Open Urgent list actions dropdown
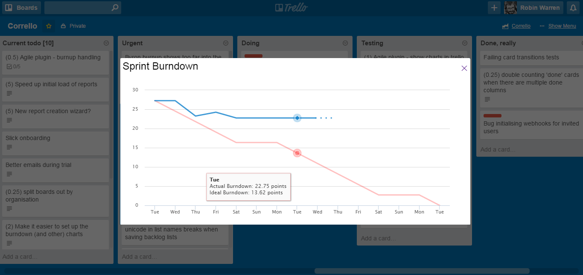The image size is (583, 275). 226,43
